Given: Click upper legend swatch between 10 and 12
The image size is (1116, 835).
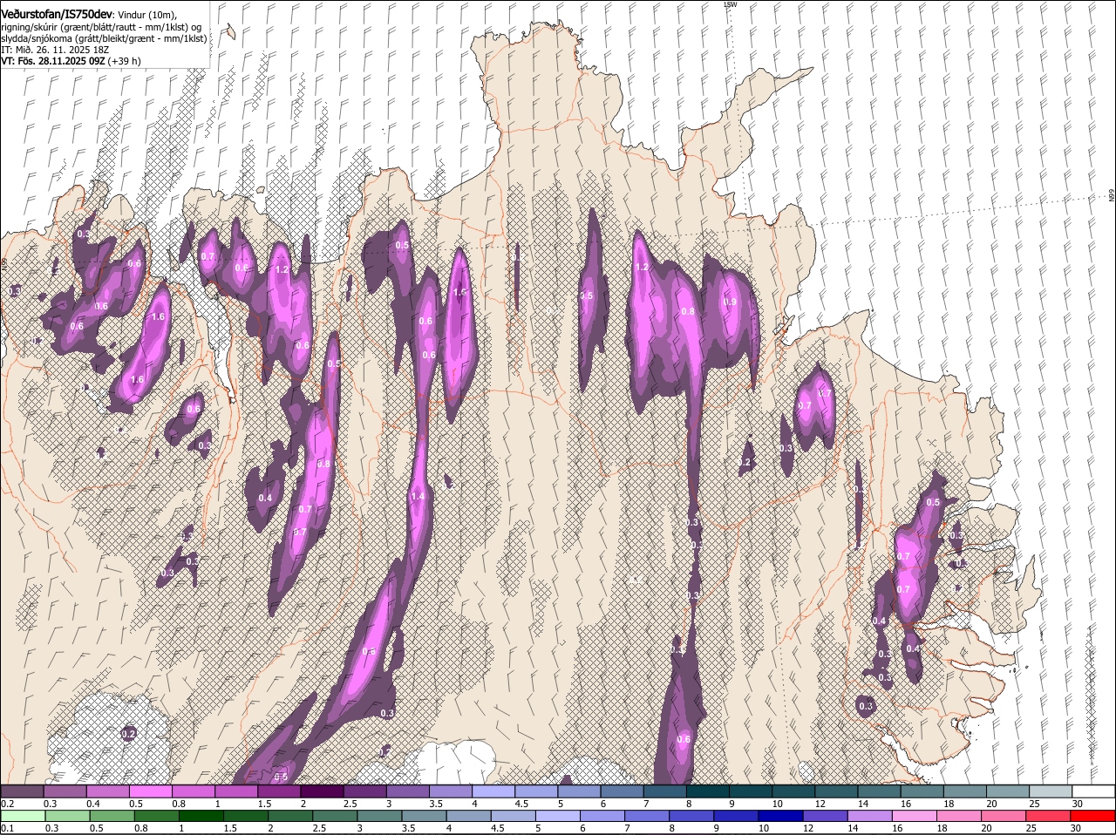Looking at the screenshot, I should coord(793,791).
